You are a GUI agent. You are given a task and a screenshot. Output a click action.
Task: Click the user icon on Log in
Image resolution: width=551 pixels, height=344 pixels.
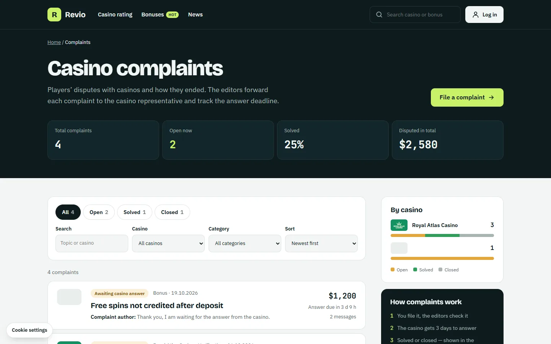click(x=476, y=15)
